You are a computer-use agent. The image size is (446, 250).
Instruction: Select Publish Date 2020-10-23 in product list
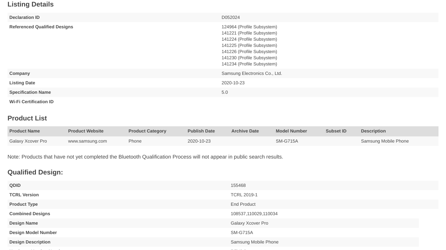(x=199, y=141)
